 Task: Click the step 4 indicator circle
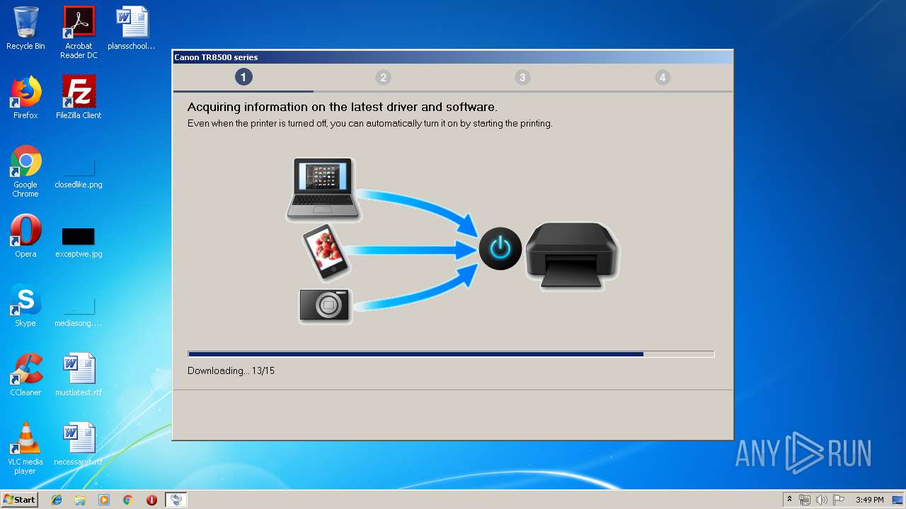click(663, 78)
